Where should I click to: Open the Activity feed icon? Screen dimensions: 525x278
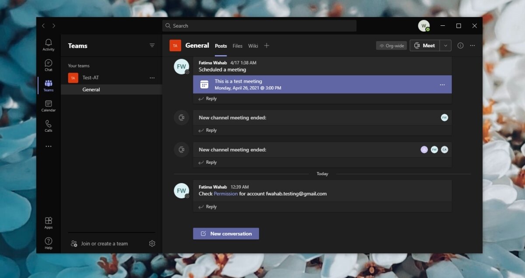(49, 45)
